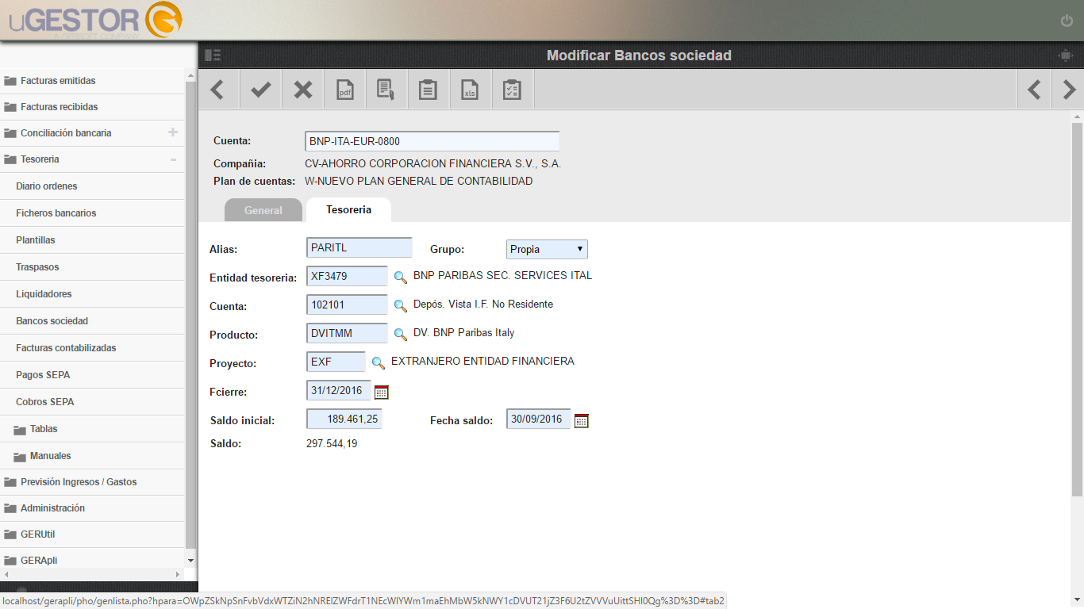The width and height of the screenshot is (1084, 609).
Task: Search Entidad tesoreria with magnifier icon
Action: [x=401, y=277]
